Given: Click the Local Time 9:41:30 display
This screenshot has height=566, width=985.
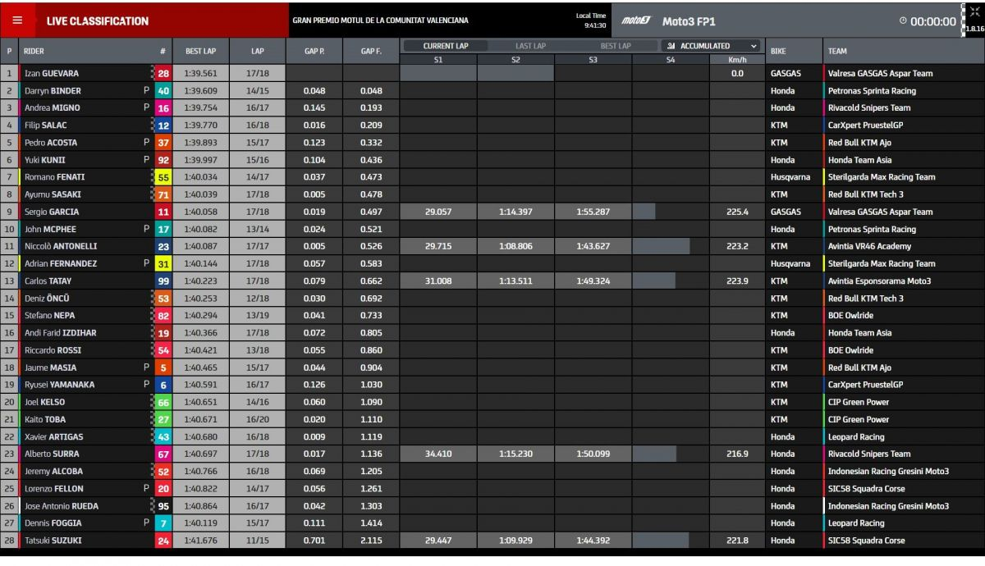Looking at the screenshot, I should tap(591, 21).
